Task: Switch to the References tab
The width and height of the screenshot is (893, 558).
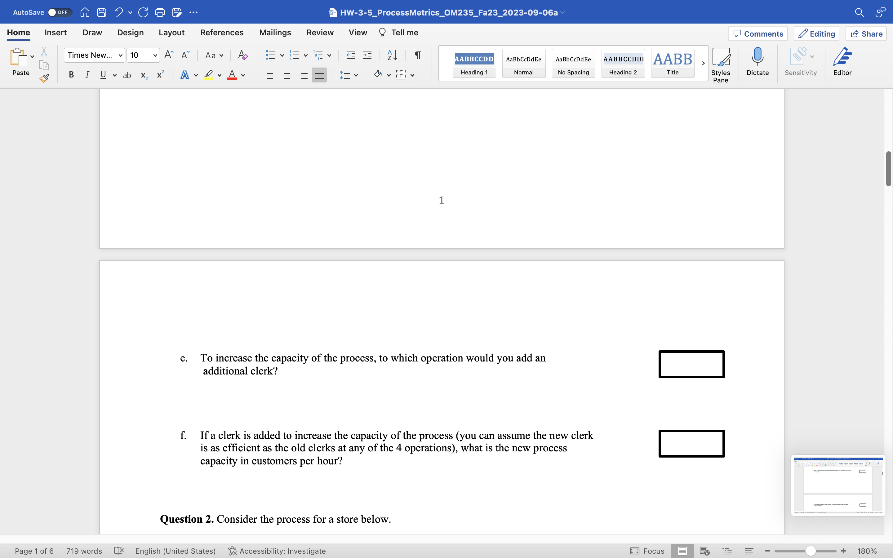Action: click(x=221, y=33)
